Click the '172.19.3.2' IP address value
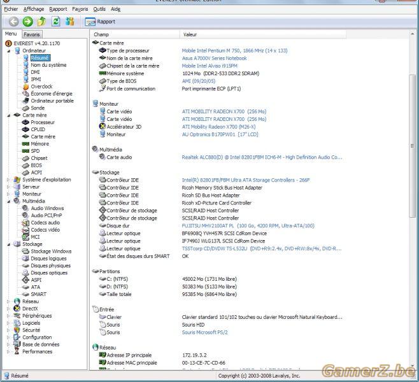The width and height of the screenshot is (419, 382). [x=194, y=355]
